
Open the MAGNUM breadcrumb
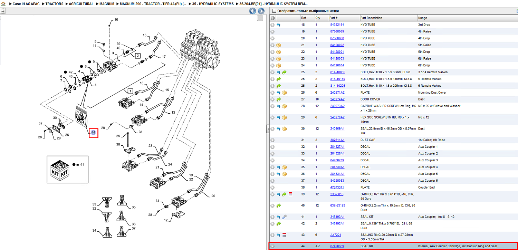tap(107, 4)
